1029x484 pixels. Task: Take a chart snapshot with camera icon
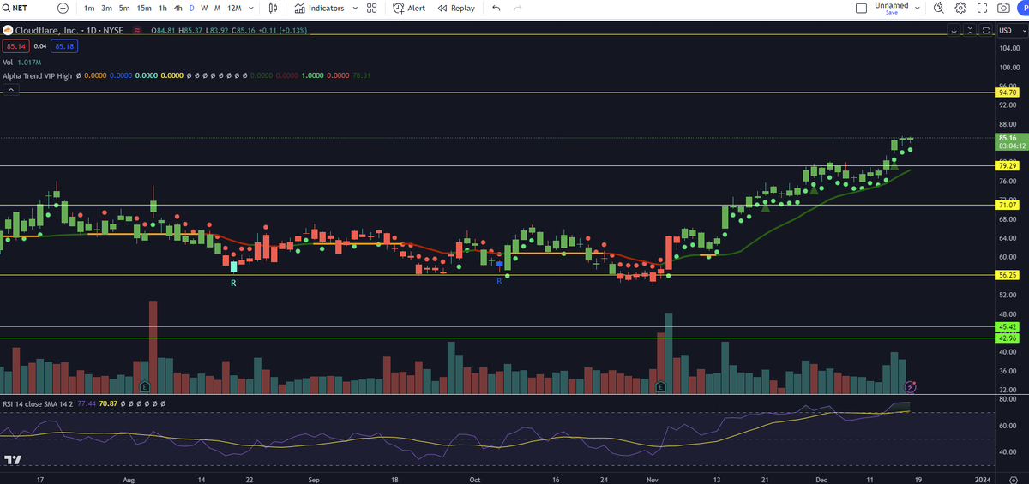tap(1003, 8)
